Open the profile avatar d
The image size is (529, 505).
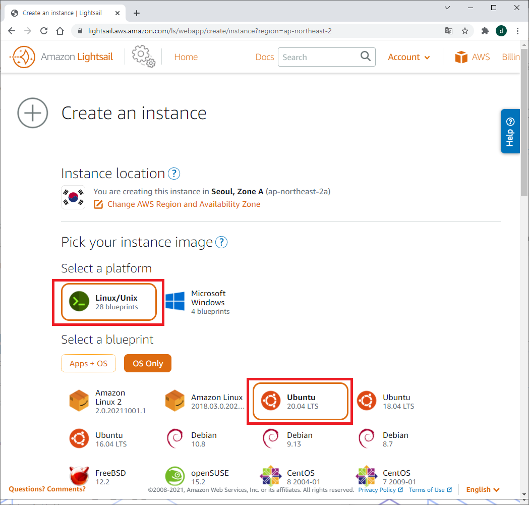(x=501, y=31)
